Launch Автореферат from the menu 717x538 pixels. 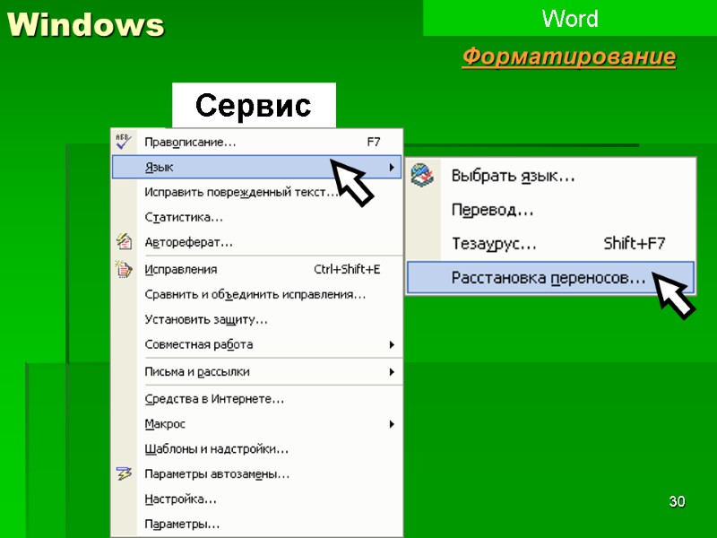click(257, 242)
